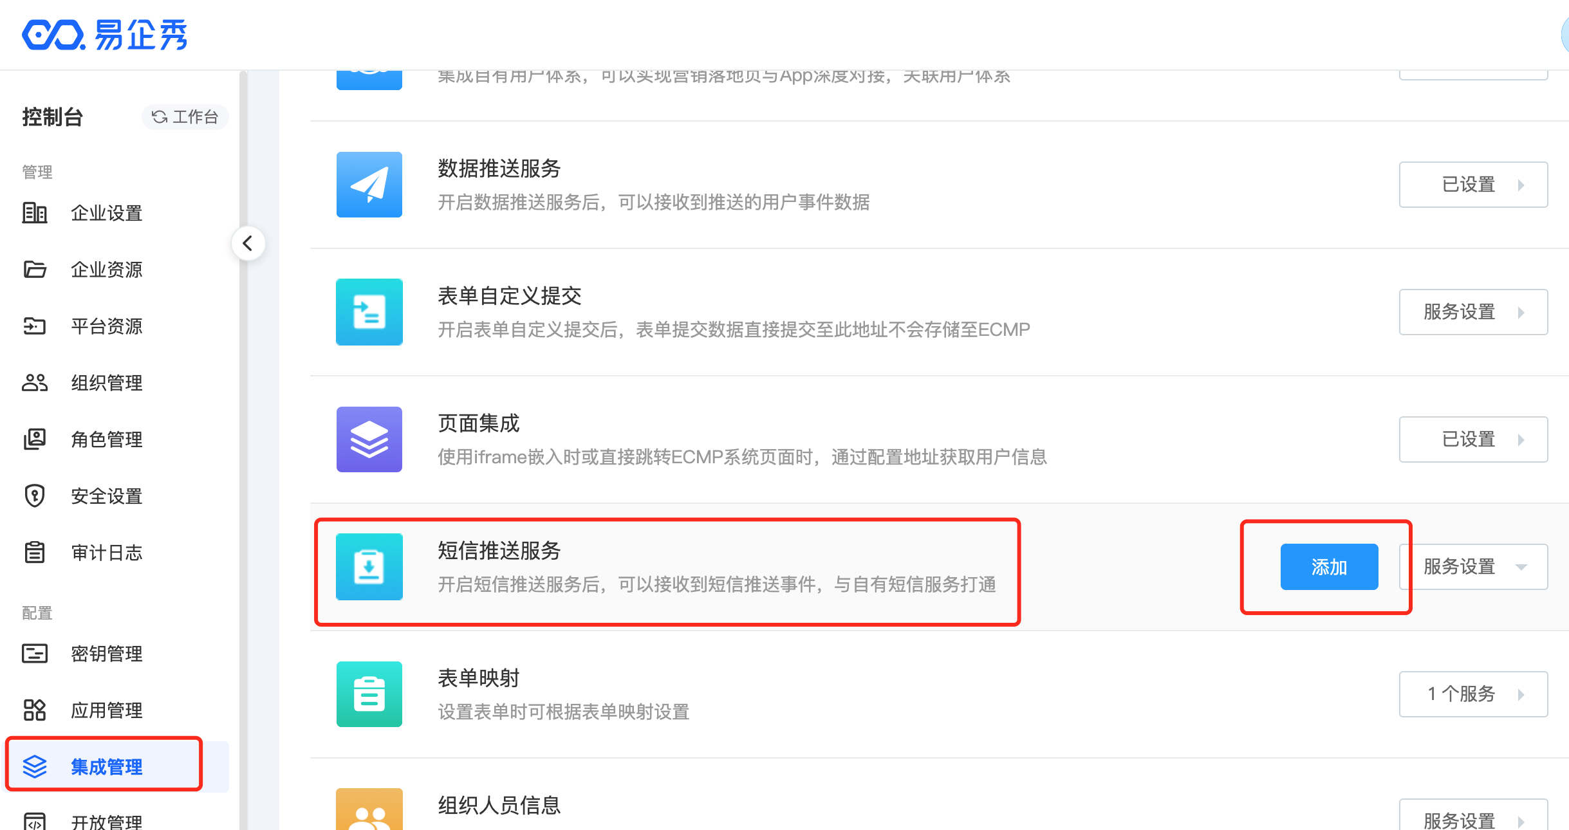Open 已设置 for 页面集成

pos(1473,439)
